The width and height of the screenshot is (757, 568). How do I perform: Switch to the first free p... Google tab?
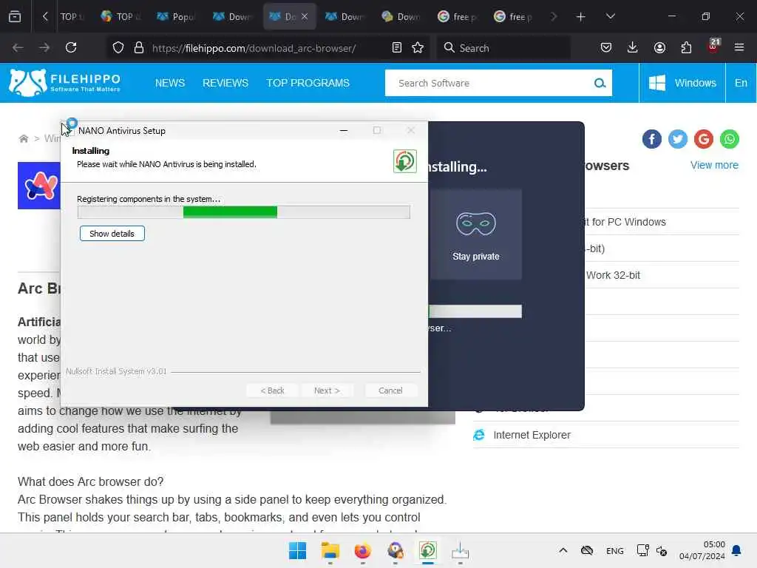pyautogui.click(x=457, y=17)
